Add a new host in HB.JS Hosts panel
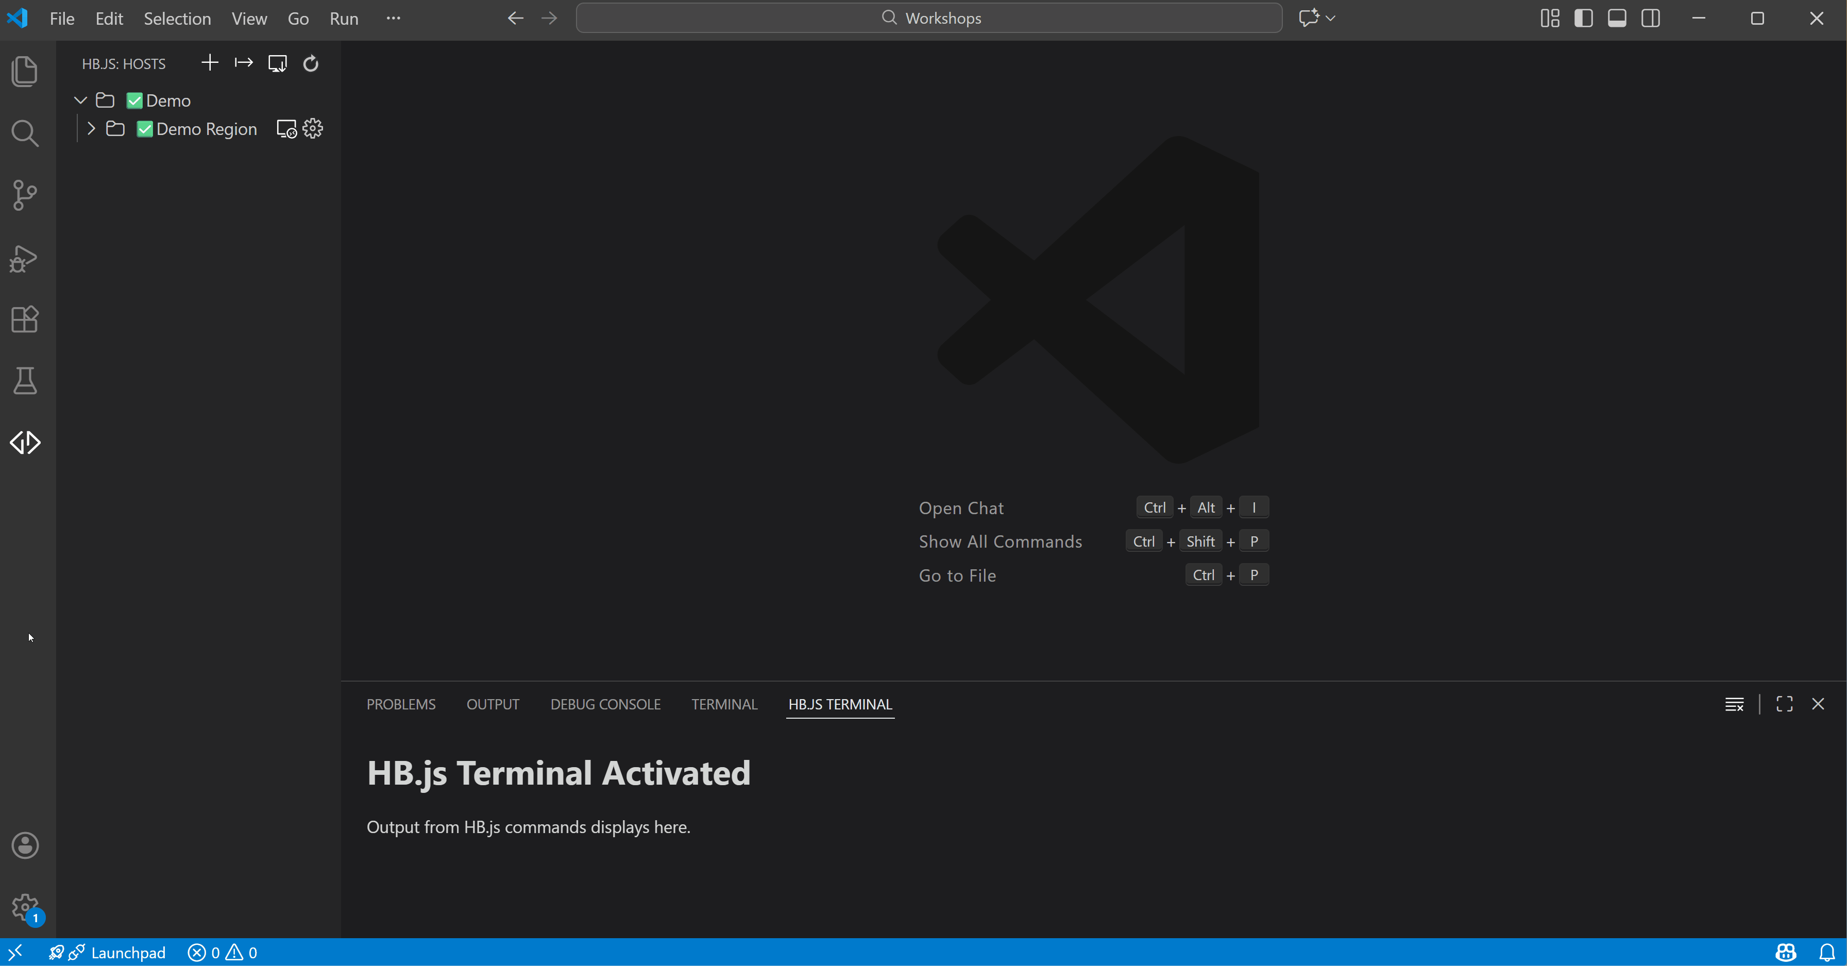This screenshot has width=1847, height=966. tap(209, 63)
